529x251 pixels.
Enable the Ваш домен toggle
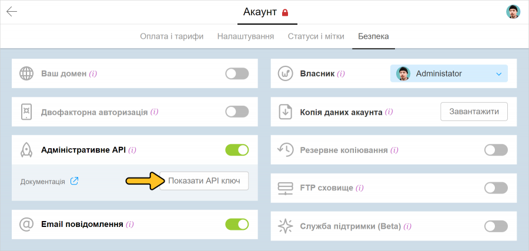click(x=237, y=73)
